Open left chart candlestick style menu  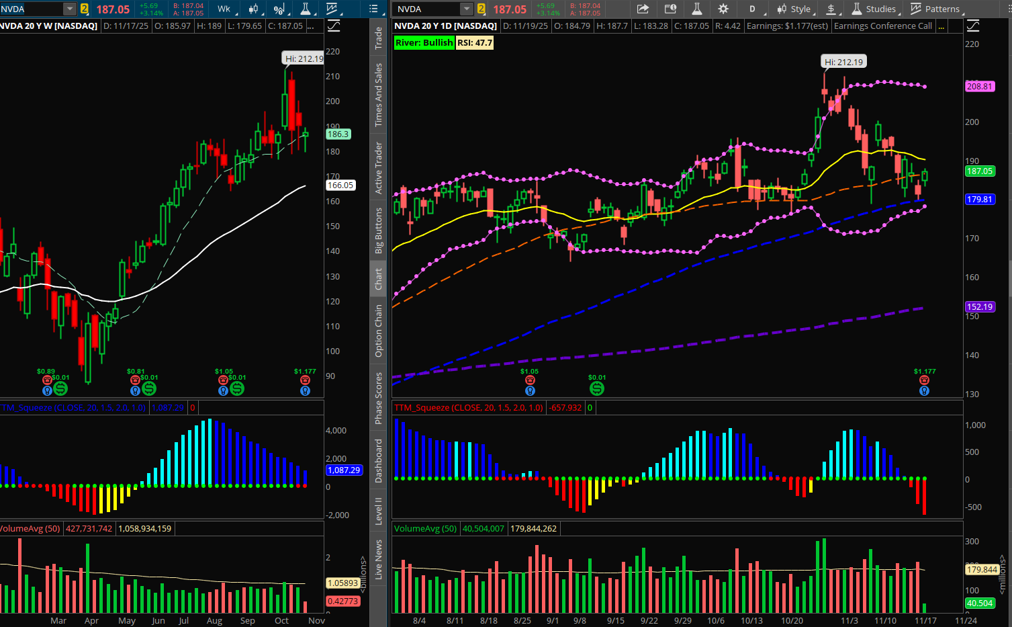click(254, 9)
